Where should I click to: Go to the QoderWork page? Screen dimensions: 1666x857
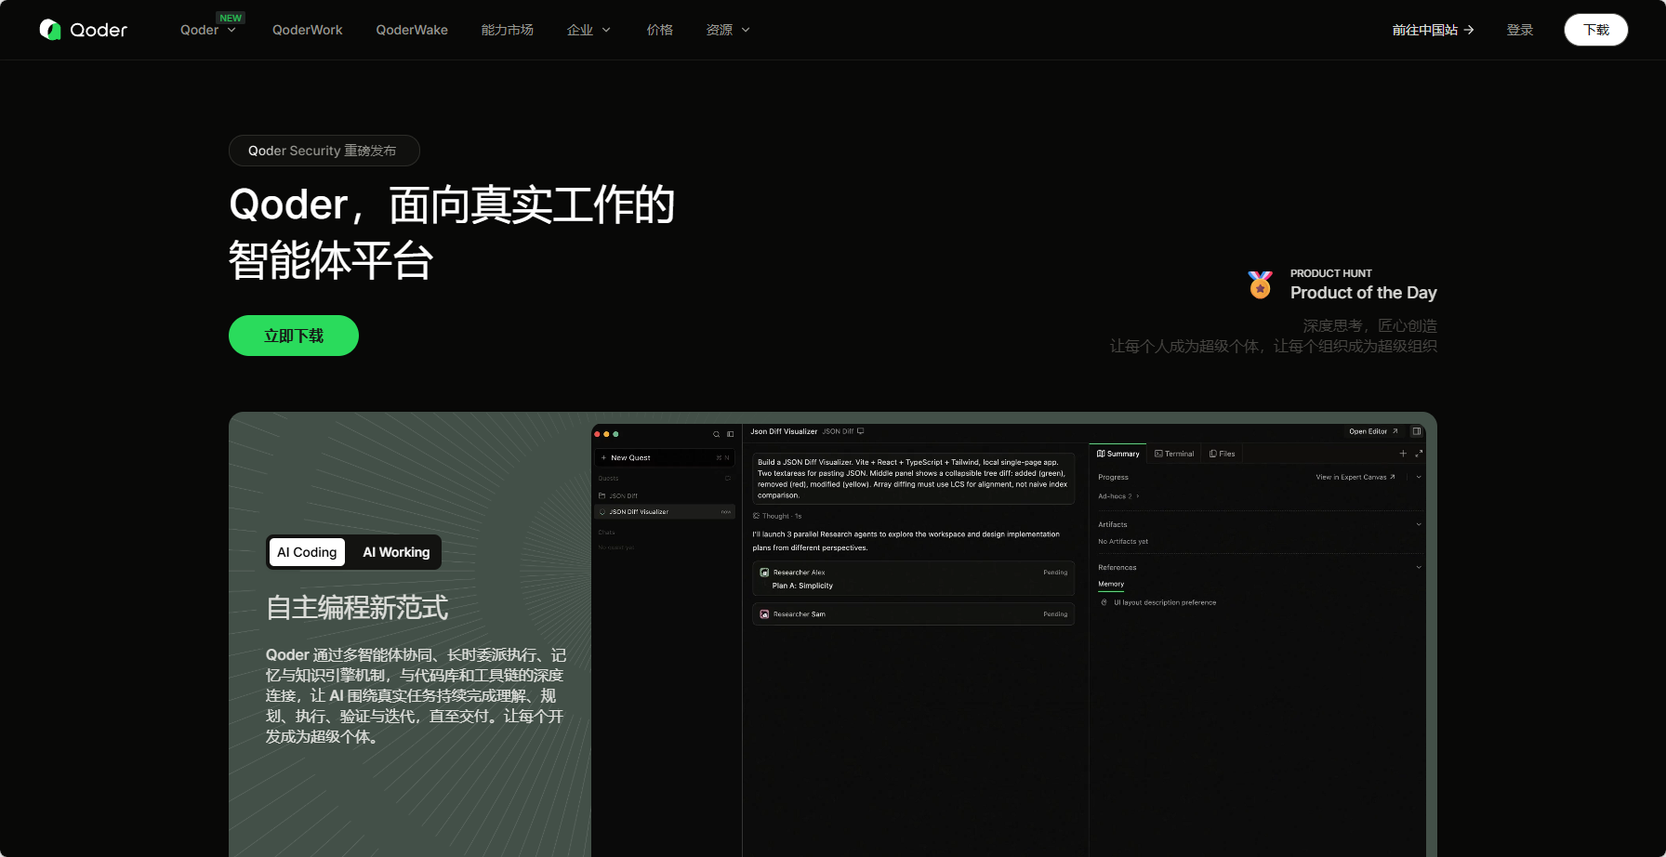[307, 30]
